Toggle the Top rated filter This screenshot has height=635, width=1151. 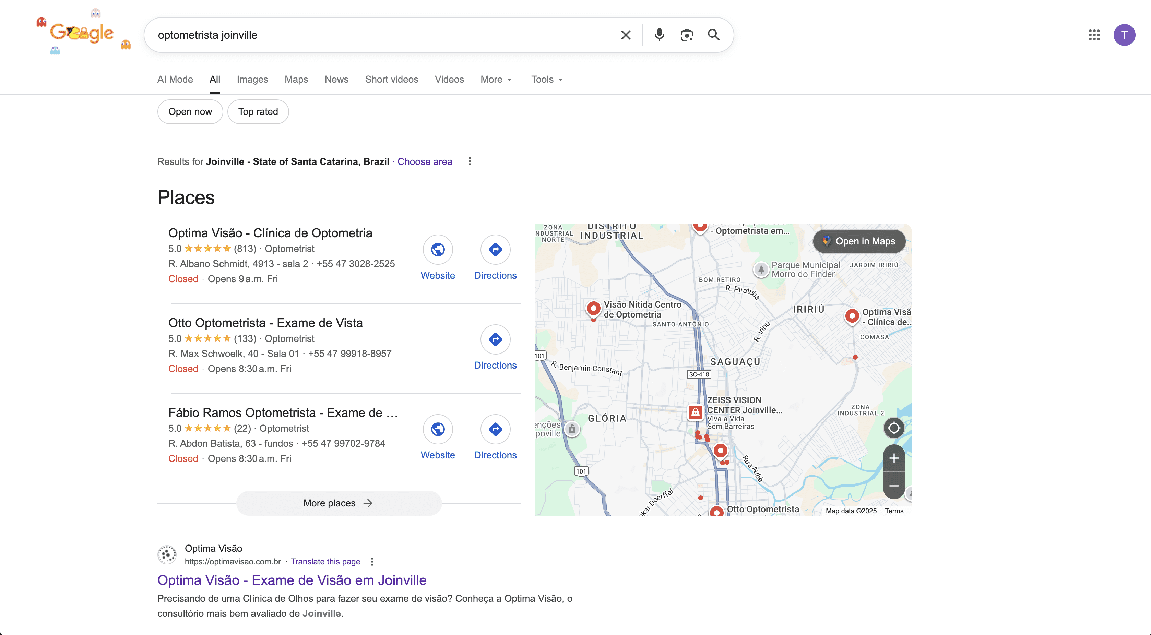pyautogui.click(x=258, y=112)
